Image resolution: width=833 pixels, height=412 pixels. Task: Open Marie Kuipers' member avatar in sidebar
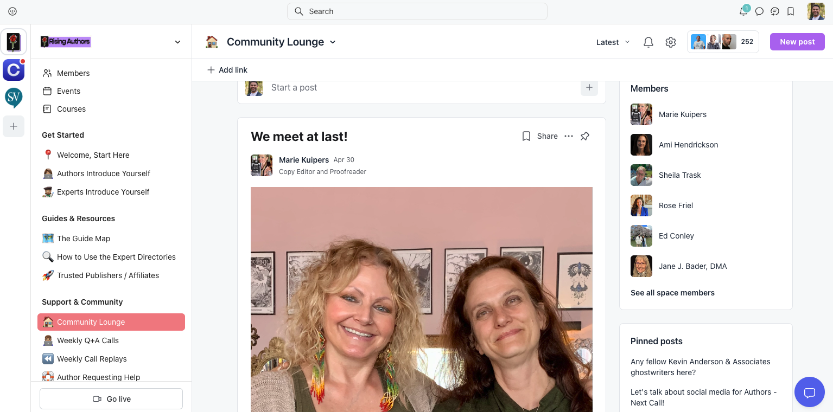click(x=641, y=114)
